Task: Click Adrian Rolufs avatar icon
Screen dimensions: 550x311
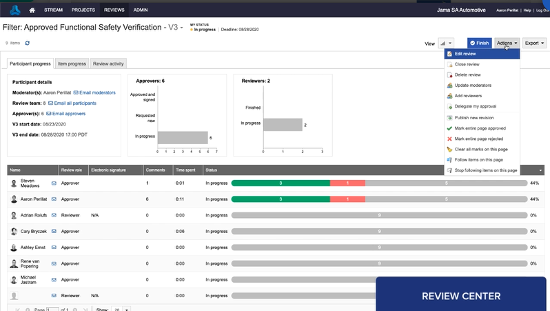Action: 14,215
